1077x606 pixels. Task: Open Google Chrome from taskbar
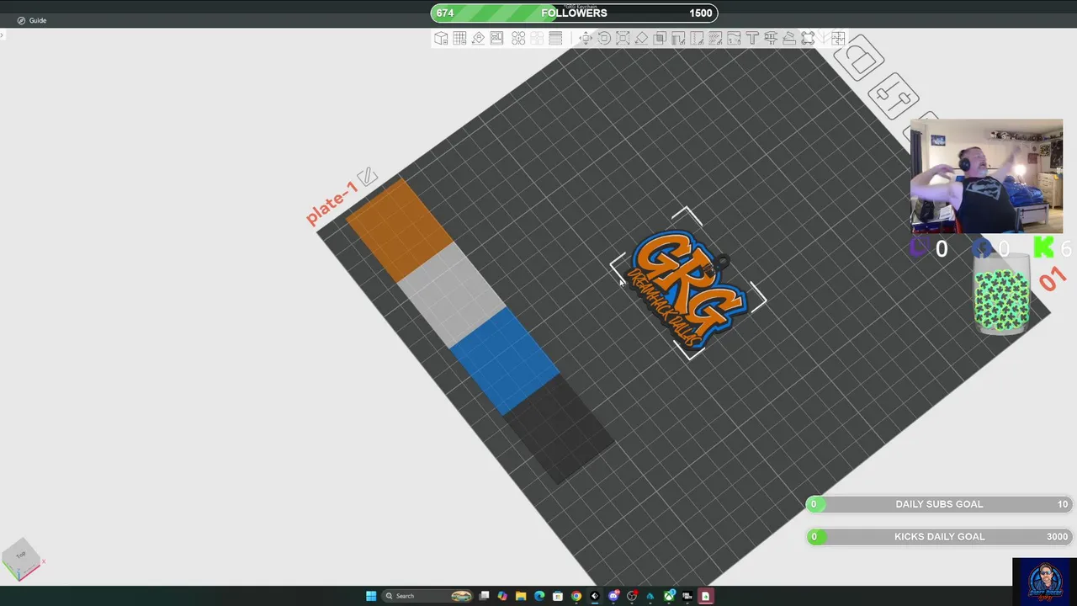pyautogui.click(x=576, y=596)
